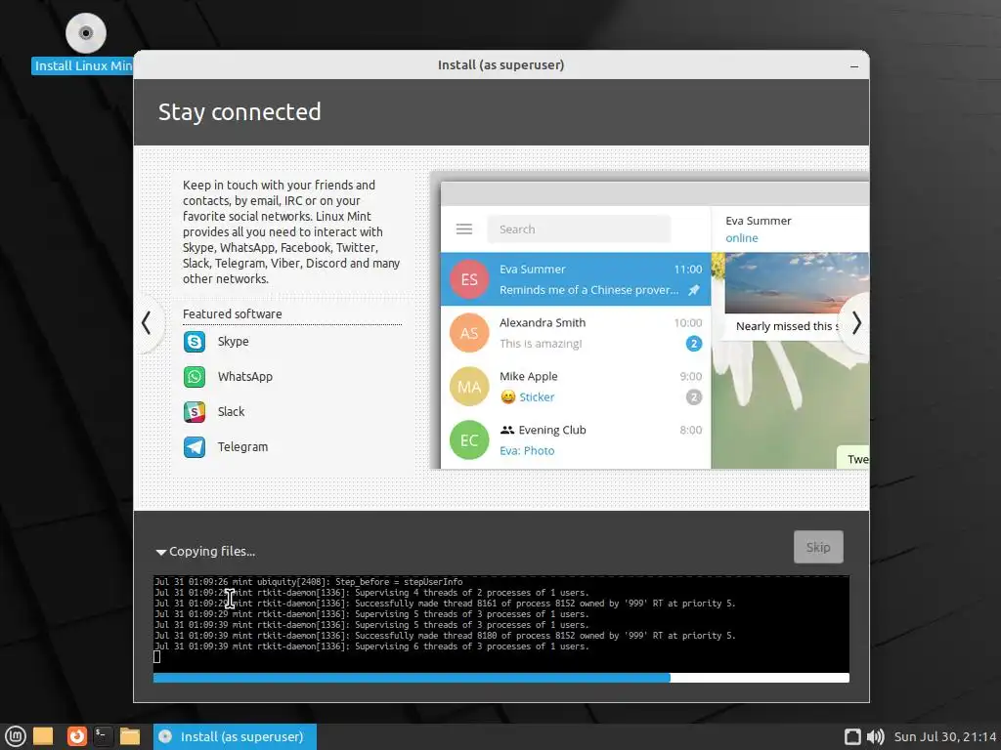Click the AS avatar for Alexandra Smith
1001x750 pixels.
[469, 333]
